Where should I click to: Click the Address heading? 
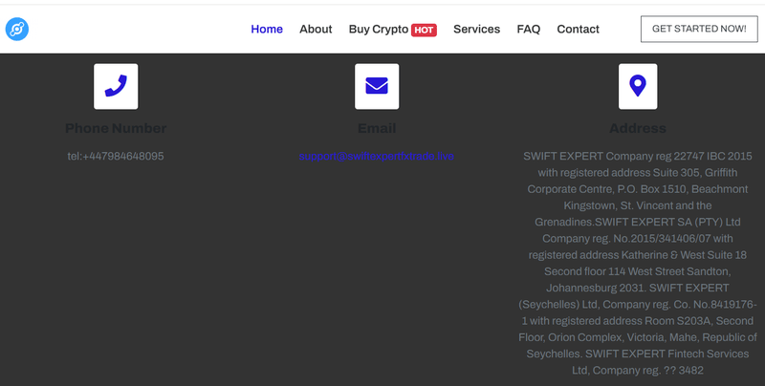point(638,128)
